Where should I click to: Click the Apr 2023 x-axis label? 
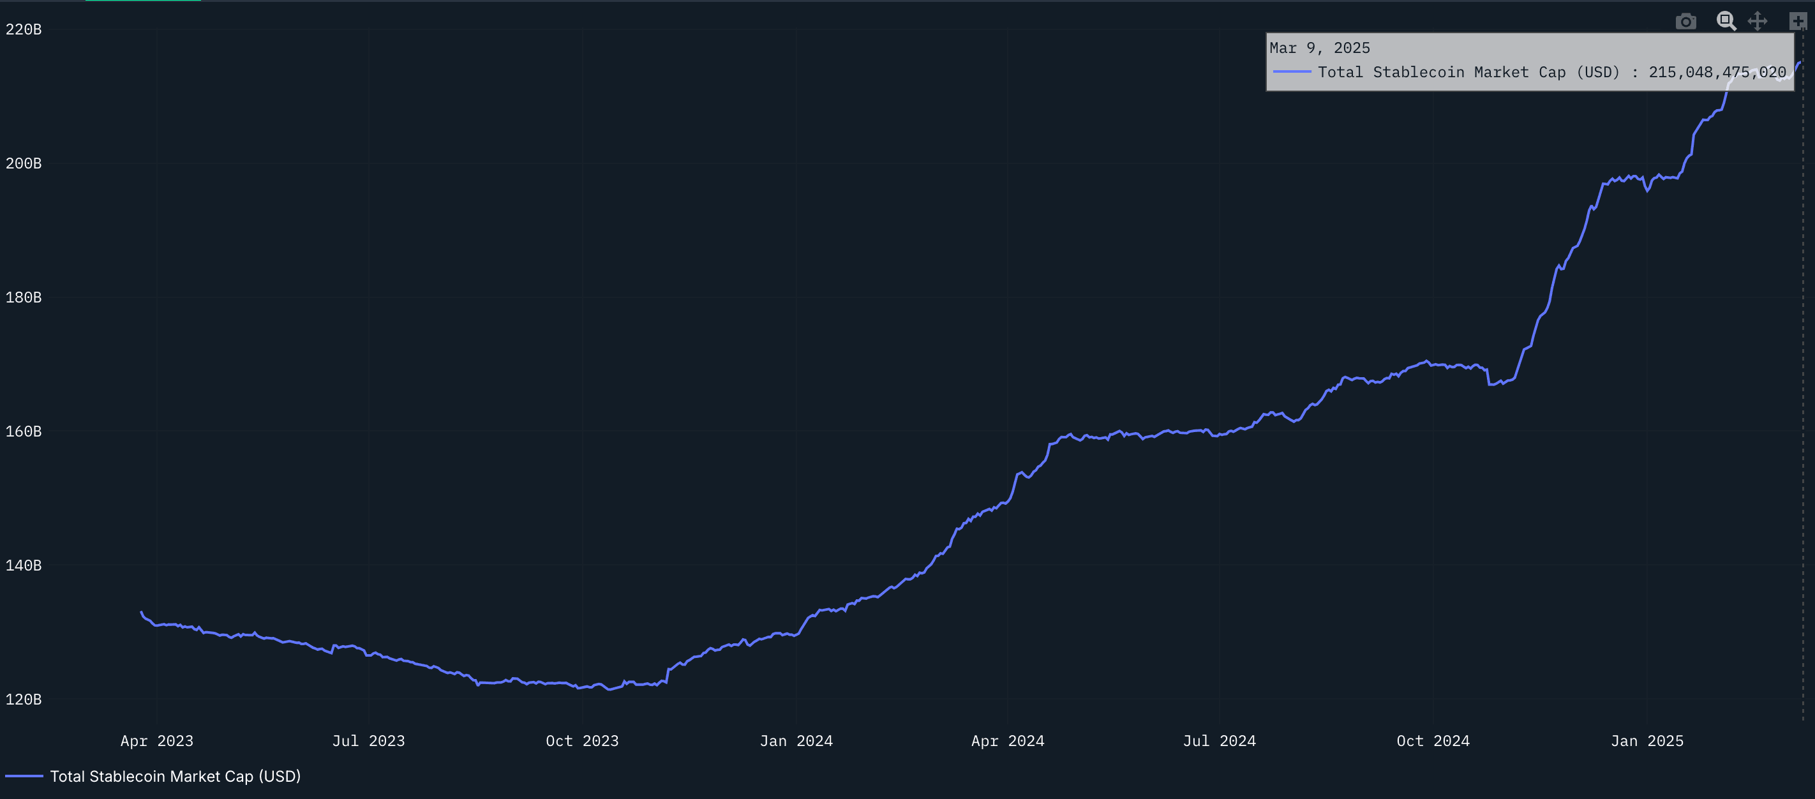(156, 740)
